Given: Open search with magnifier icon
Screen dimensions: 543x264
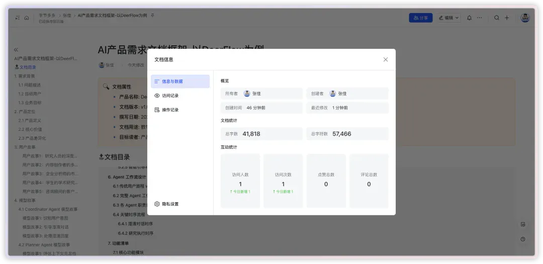Looking at the screenshot, I should 497,18.
